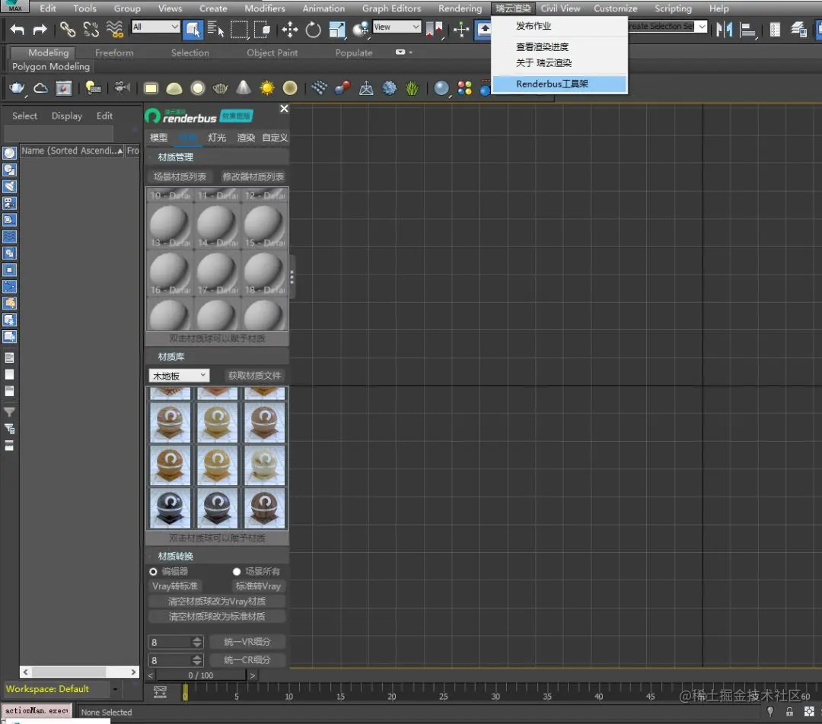
Task: Click the Vray转标准 button
Action: coord(175,586)
